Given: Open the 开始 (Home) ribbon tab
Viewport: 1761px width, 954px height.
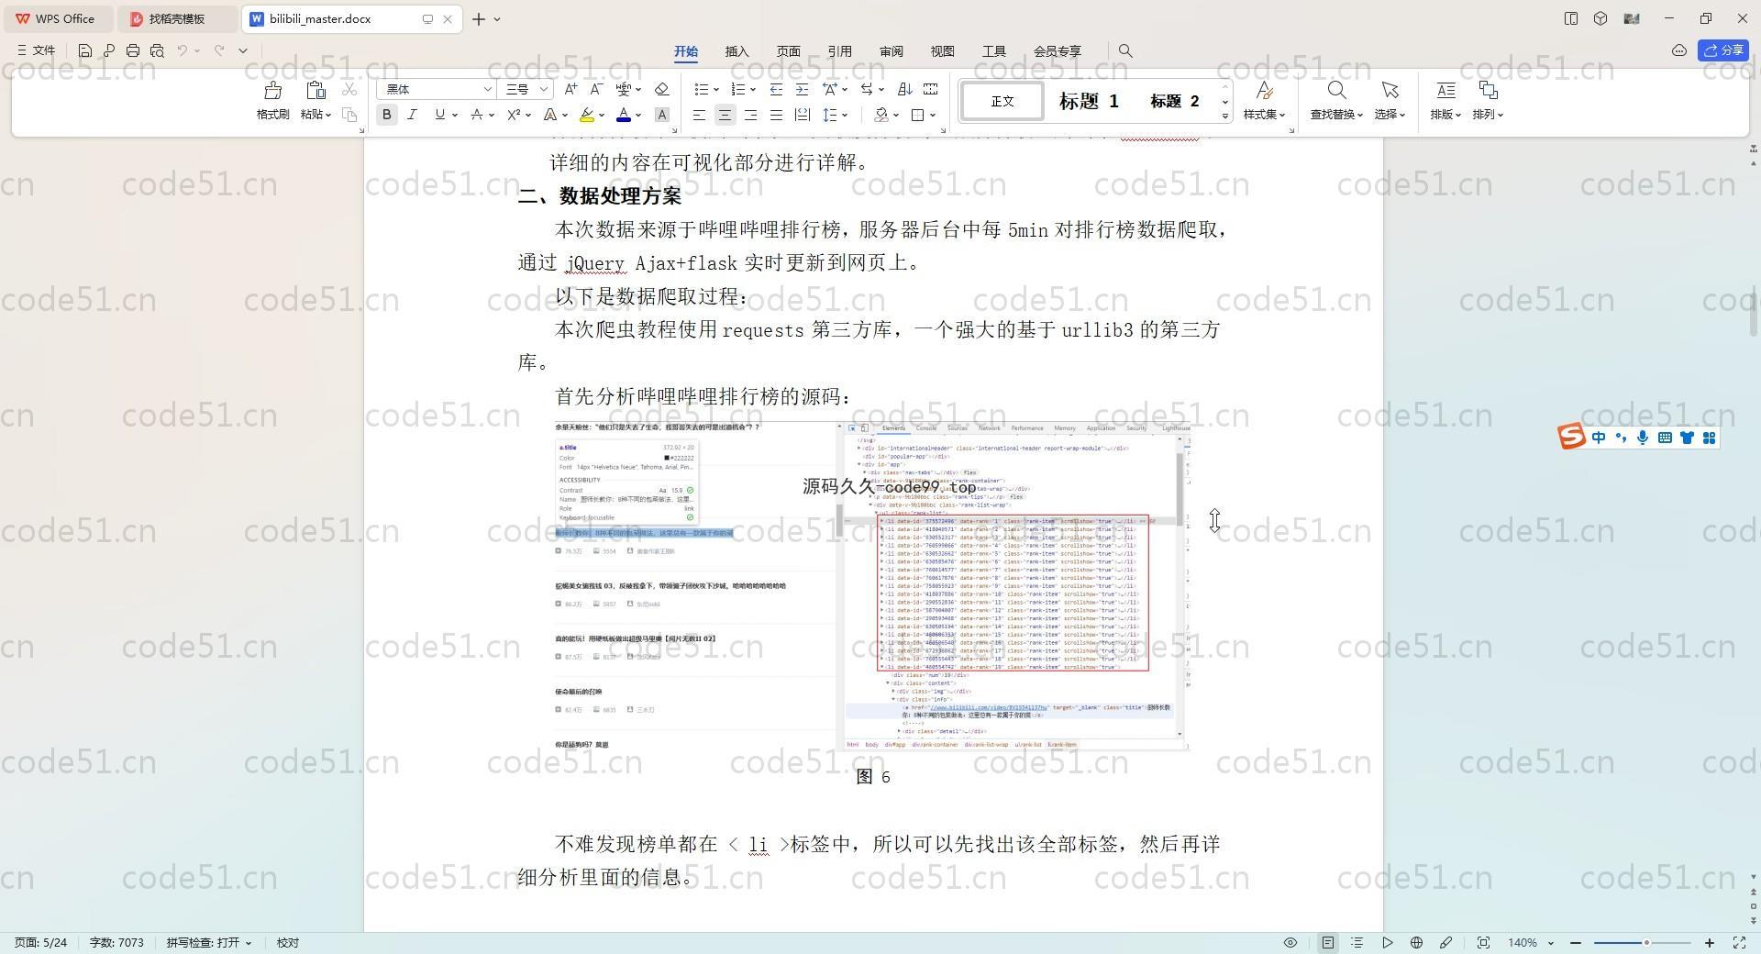Looking at the screenshot, I should [686, 51].
